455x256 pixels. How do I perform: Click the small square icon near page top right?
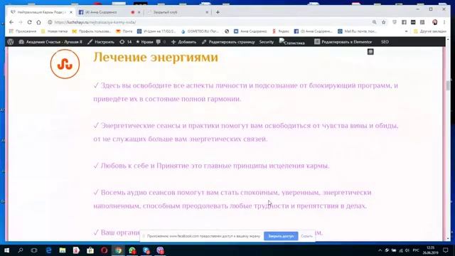coord(370,52)
